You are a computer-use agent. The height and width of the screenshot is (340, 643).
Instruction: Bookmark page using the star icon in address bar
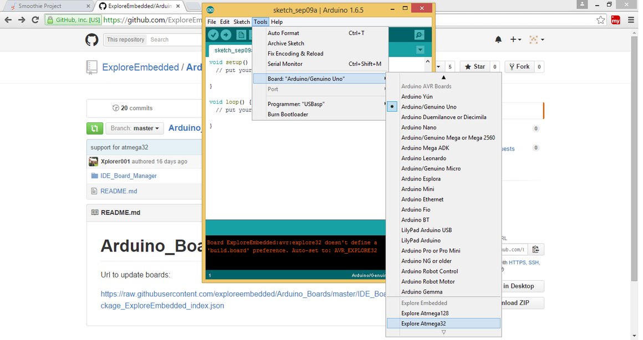(x=601, y=20)
